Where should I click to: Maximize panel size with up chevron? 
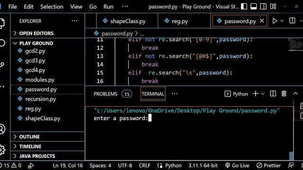pyautogui.click(x=295, y=93)
